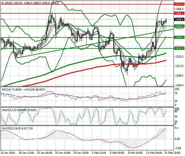Click the 1 Feb 12:00 time axis label

pyautogui.click(x=99, y=153)
